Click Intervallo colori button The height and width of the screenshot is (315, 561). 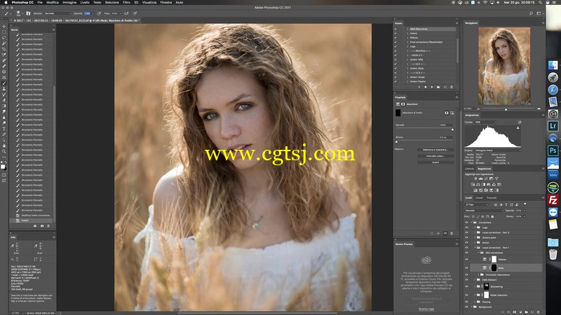coord(435,156)
